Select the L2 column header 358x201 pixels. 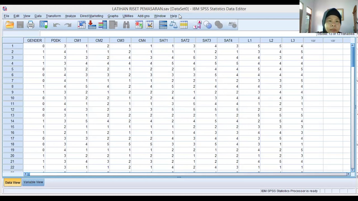[271, 40]
